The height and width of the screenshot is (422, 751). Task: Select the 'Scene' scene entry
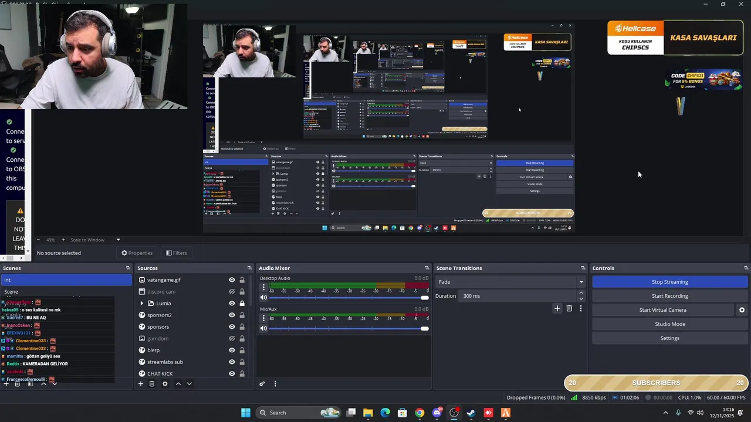66,292
